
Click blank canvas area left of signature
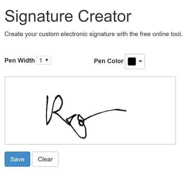25,111
